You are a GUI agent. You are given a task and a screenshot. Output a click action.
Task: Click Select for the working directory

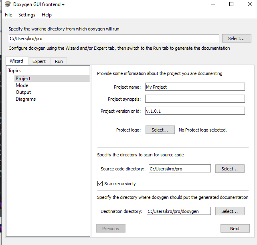pos(237,38)
